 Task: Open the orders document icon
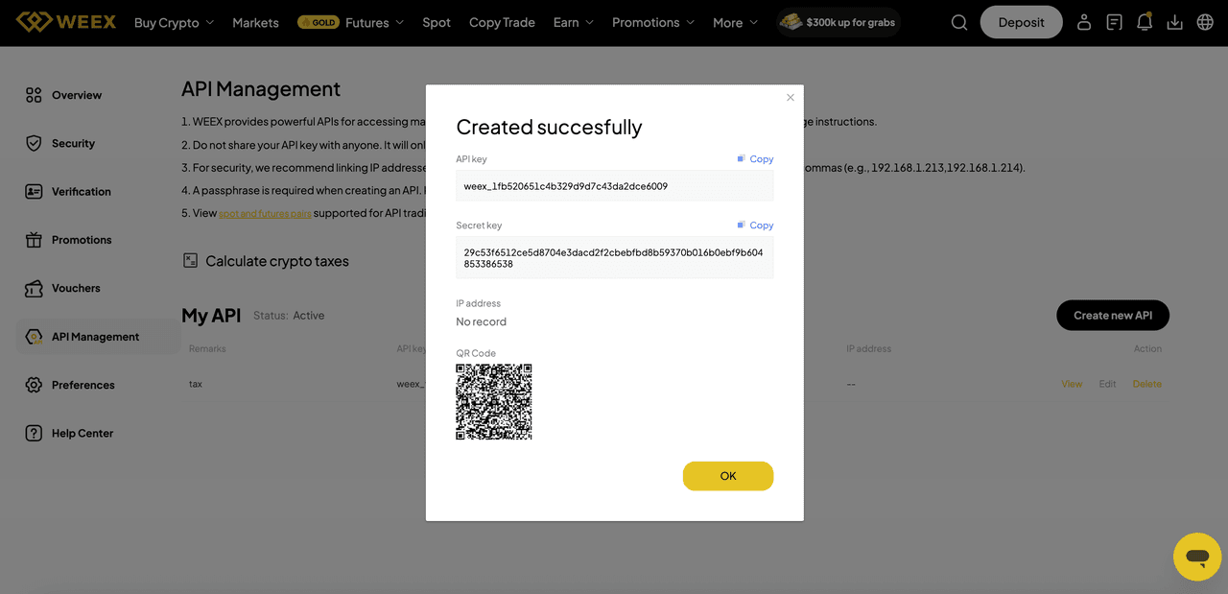[1114, 22]
